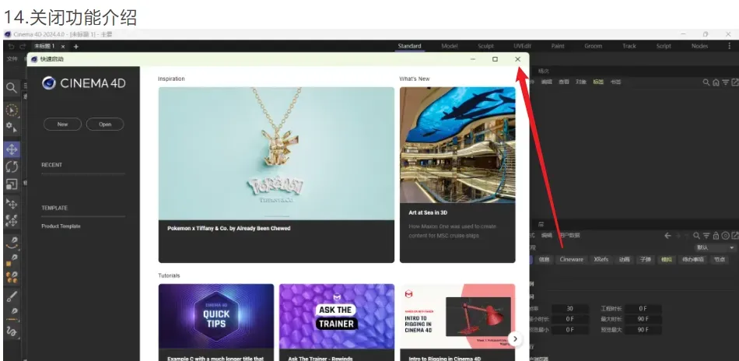
Task: Switch to the Track layout tab
Action: pyautogui.click(x=629, y=46)
